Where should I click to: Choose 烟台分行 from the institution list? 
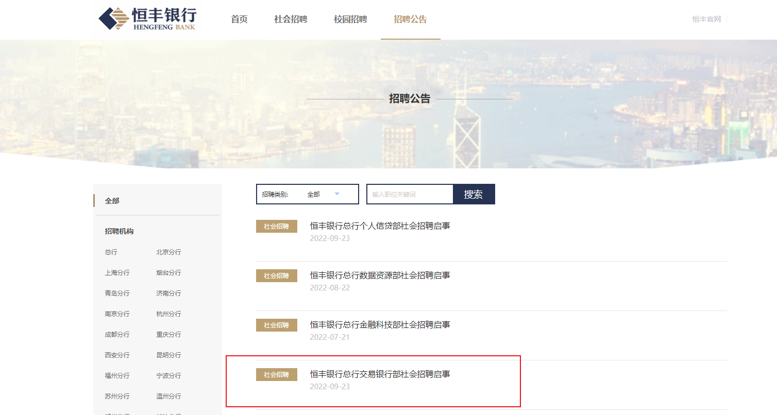coord(169,273)
